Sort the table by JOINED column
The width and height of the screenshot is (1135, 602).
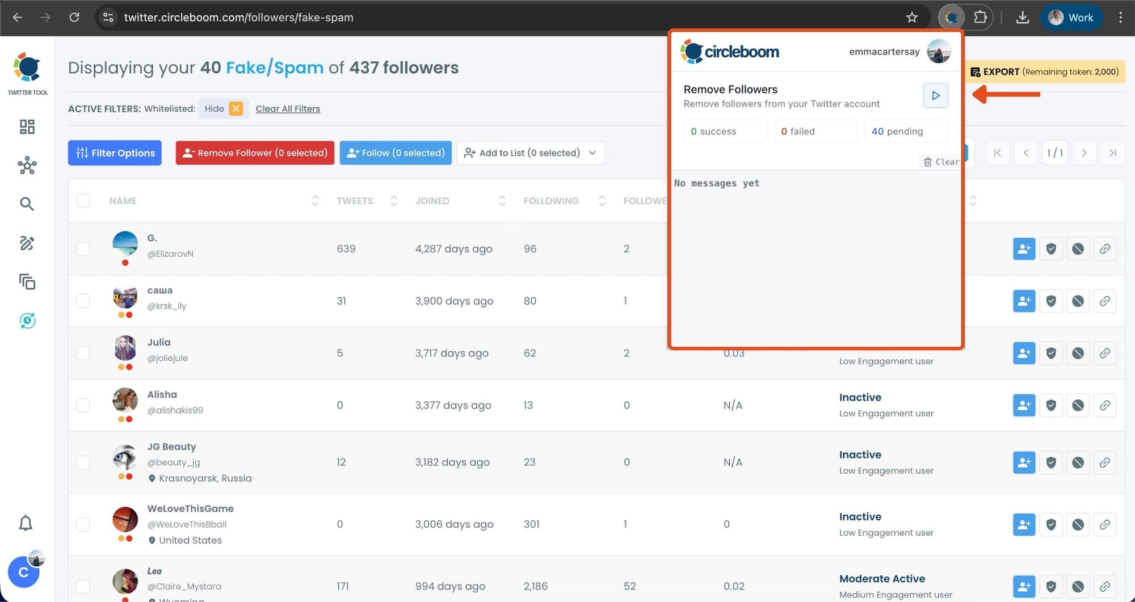[x=502, y=200]
